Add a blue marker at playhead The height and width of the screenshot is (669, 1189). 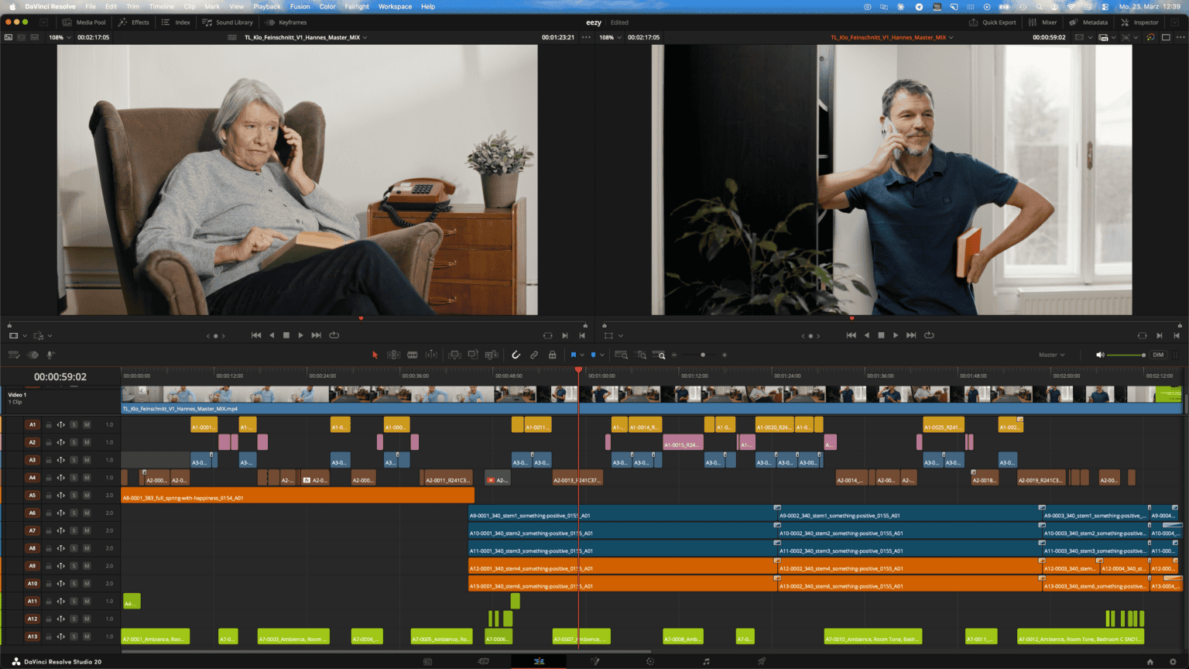594,355
